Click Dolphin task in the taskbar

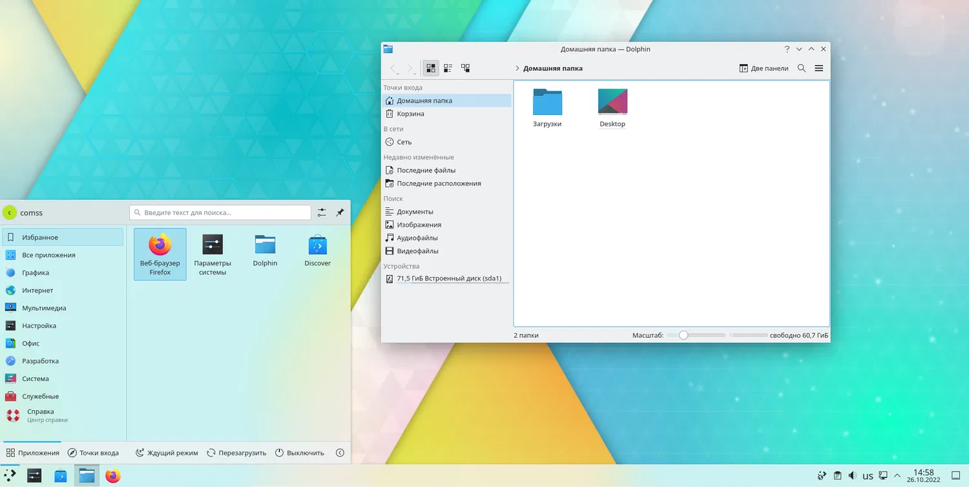tap(87, 476)
